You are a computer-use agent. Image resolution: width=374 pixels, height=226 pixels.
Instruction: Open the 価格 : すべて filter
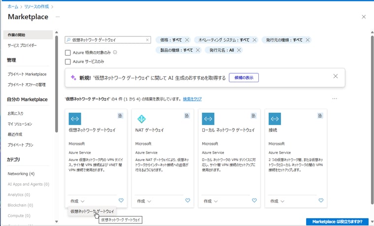[171, 40]
